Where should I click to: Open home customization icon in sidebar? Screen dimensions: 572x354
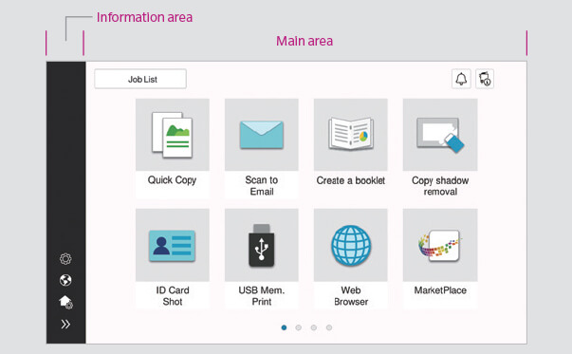pos(66,302)
